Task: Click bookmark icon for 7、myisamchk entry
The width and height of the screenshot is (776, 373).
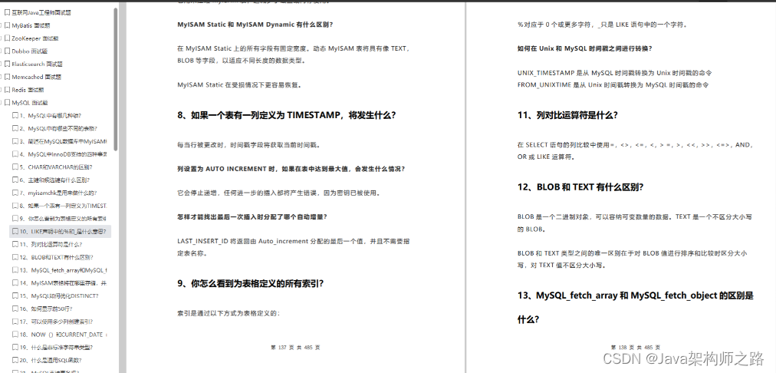Action: [15, 193]
